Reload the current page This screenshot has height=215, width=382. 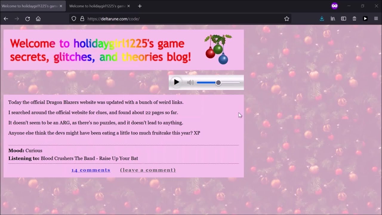point(27,19)
